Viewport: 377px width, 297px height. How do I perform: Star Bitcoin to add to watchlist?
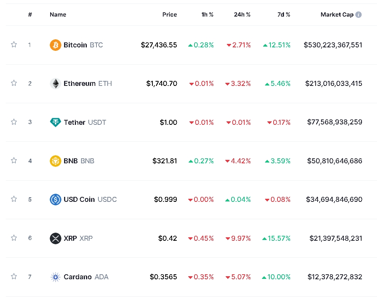pyautogui.click(x=14, y=45)
